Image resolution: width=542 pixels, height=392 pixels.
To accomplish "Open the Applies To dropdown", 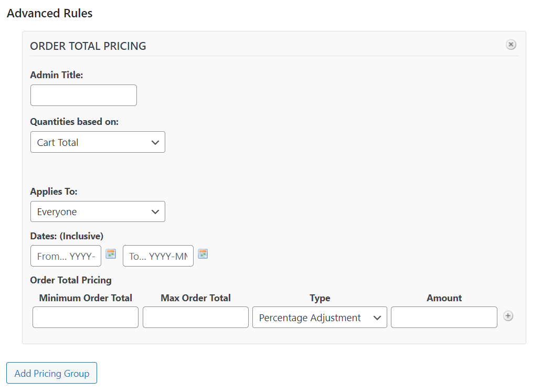I will click(x=98, y=212).
